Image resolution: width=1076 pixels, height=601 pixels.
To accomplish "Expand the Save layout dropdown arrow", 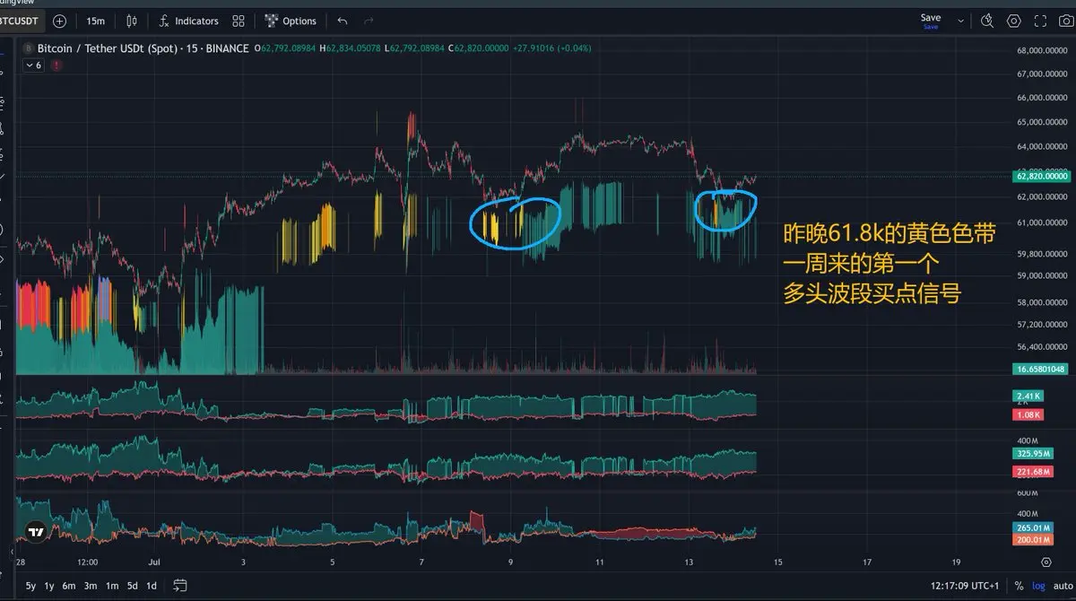I will (961, 21).
